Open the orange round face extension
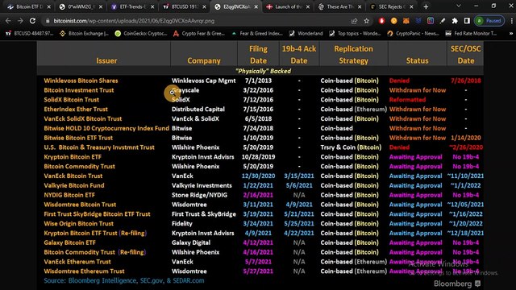This screenshot has height=290, width=516. (394, 21)
